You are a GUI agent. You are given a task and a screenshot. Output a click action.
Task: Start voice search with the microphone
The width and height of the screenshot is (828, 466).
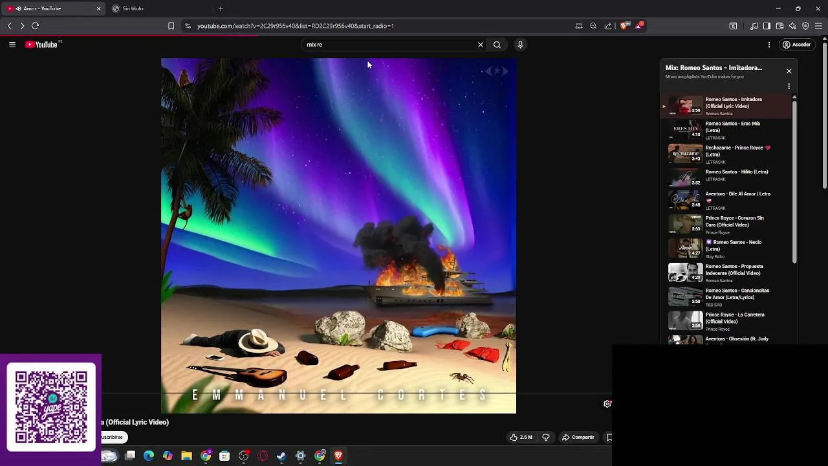[x=520, y=45]
